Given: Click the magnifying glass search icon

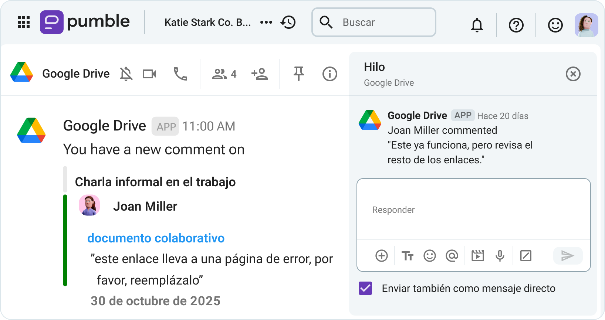Looking at the screenshot, I should [326, 22].
